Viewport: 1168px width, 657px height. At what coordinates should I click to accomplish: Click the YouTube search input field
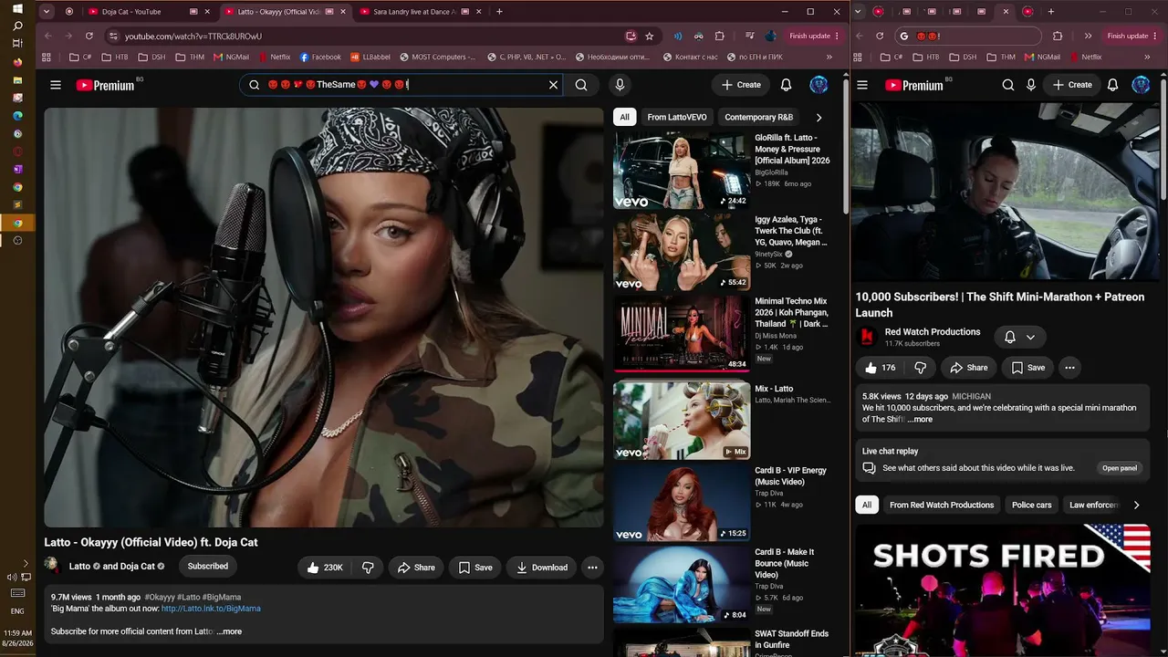[x=403, y=85]
